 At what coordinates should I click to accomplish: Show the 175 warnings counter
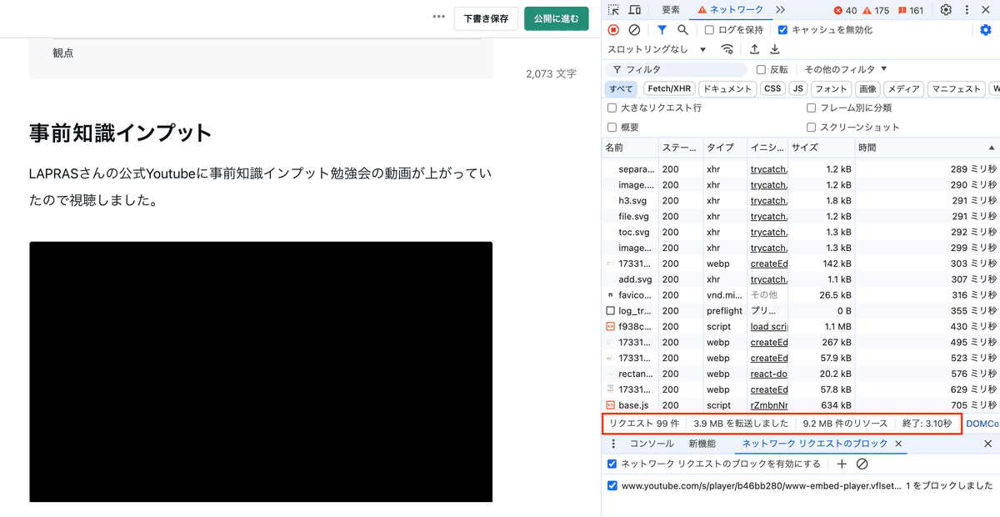click(876, 10)
